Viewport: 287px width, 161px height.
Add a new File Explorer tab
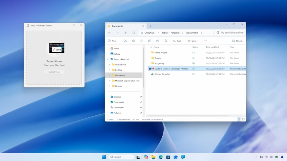[151, 26]
